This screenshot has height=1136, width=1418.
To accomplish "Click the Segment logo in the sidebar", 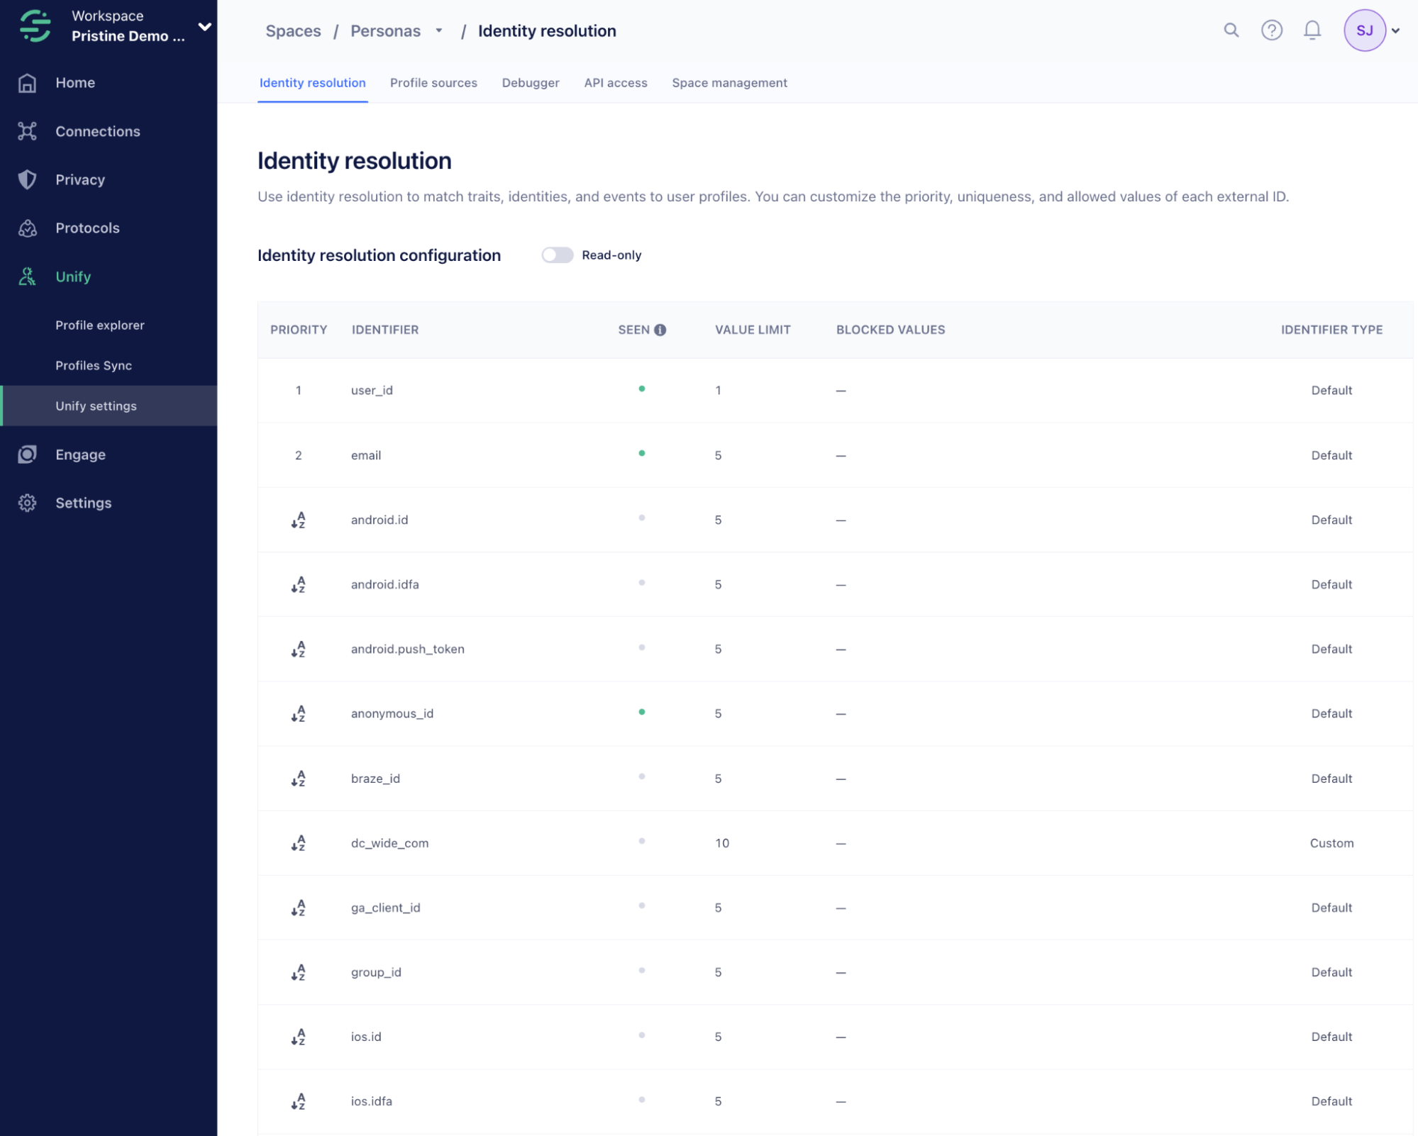I will pos(34,26).
